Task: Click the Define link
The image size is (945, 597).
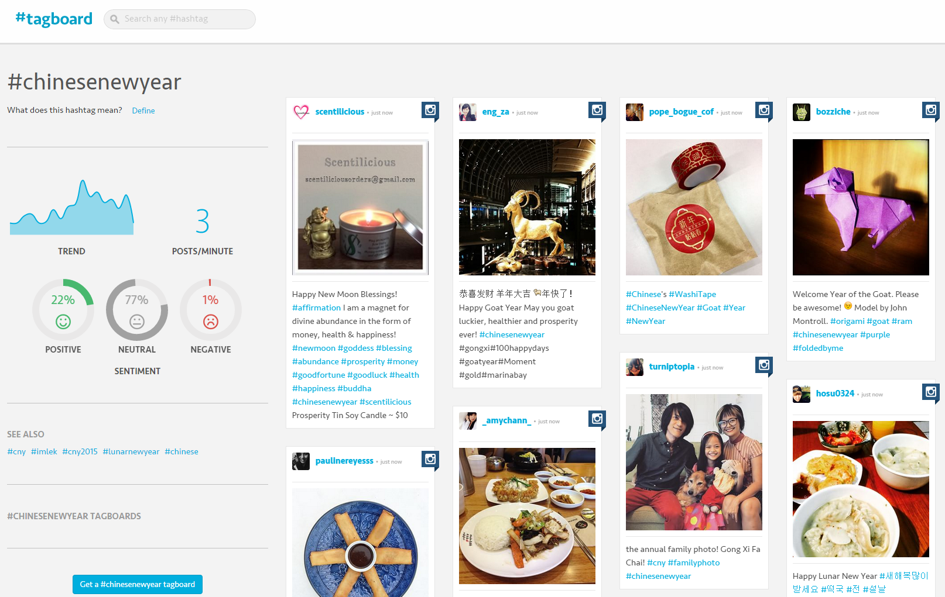Action: (143, 111)
